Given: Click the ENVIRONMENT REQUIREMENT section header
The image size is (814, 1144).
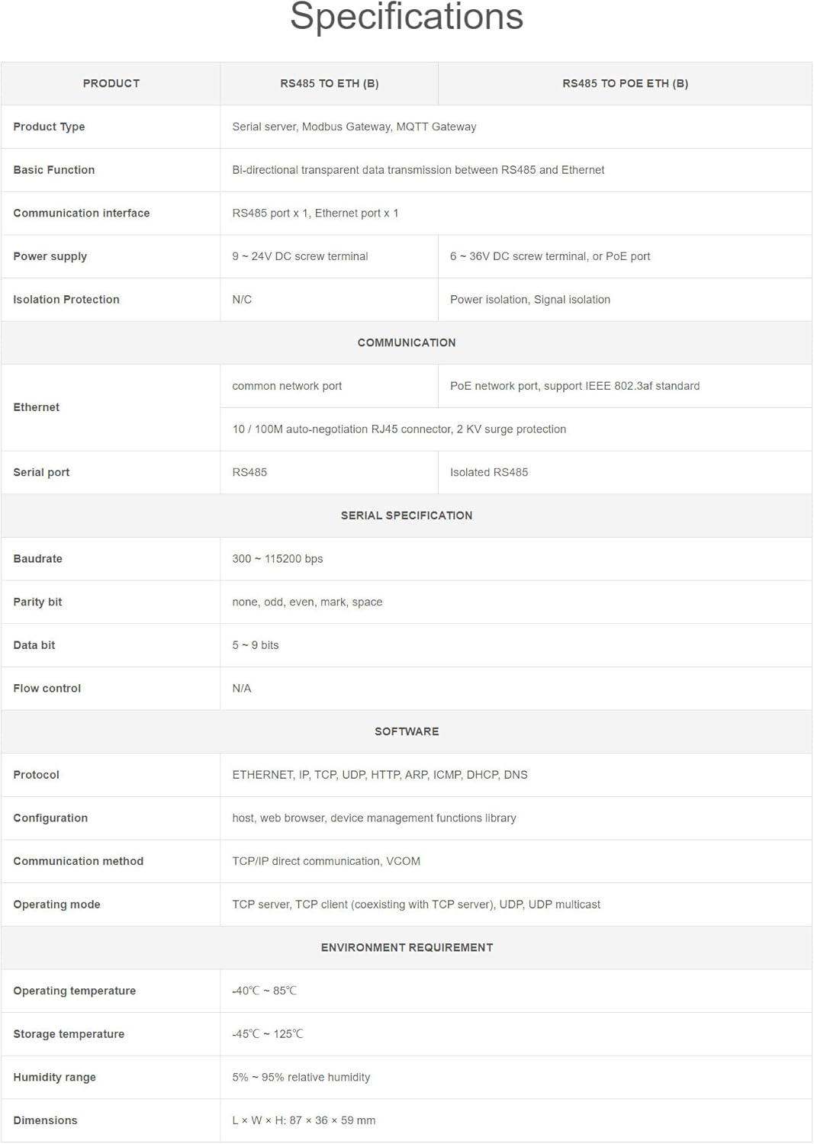Looking at the screenshot, I should click(x=407, y=947).
